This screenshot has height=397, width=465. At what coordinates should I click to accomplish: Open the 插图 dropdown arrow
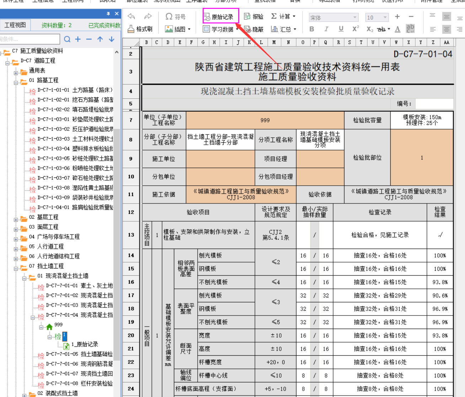point(189,30)
